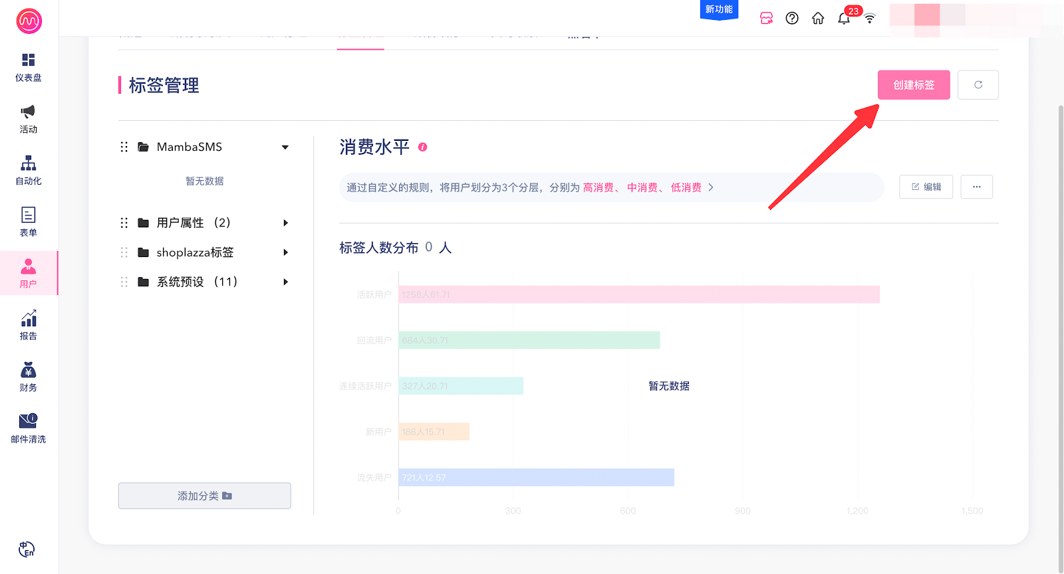
Task: Go to 自动化 in the sidebar
Action: [28, 170]
